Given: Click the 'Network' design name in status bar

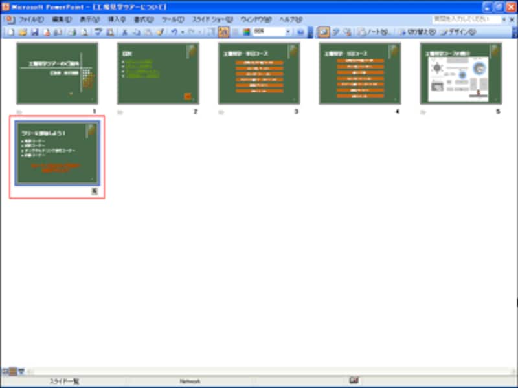Looking at the screenshot, I should (x=190, y=381).
